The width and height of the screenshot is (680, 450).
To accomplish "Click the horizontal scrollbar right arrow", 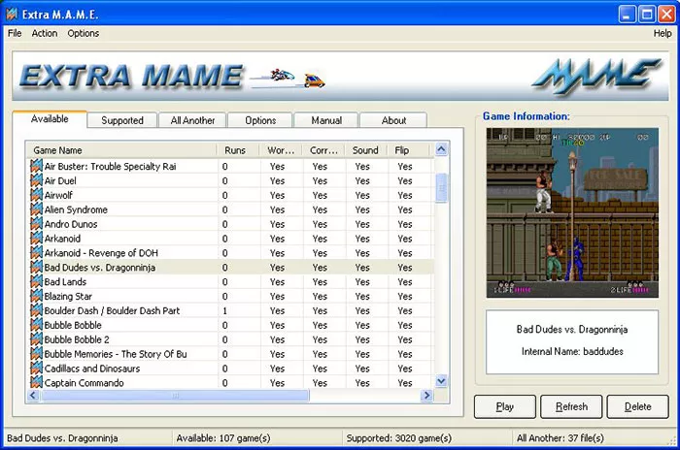I will 426,395.
